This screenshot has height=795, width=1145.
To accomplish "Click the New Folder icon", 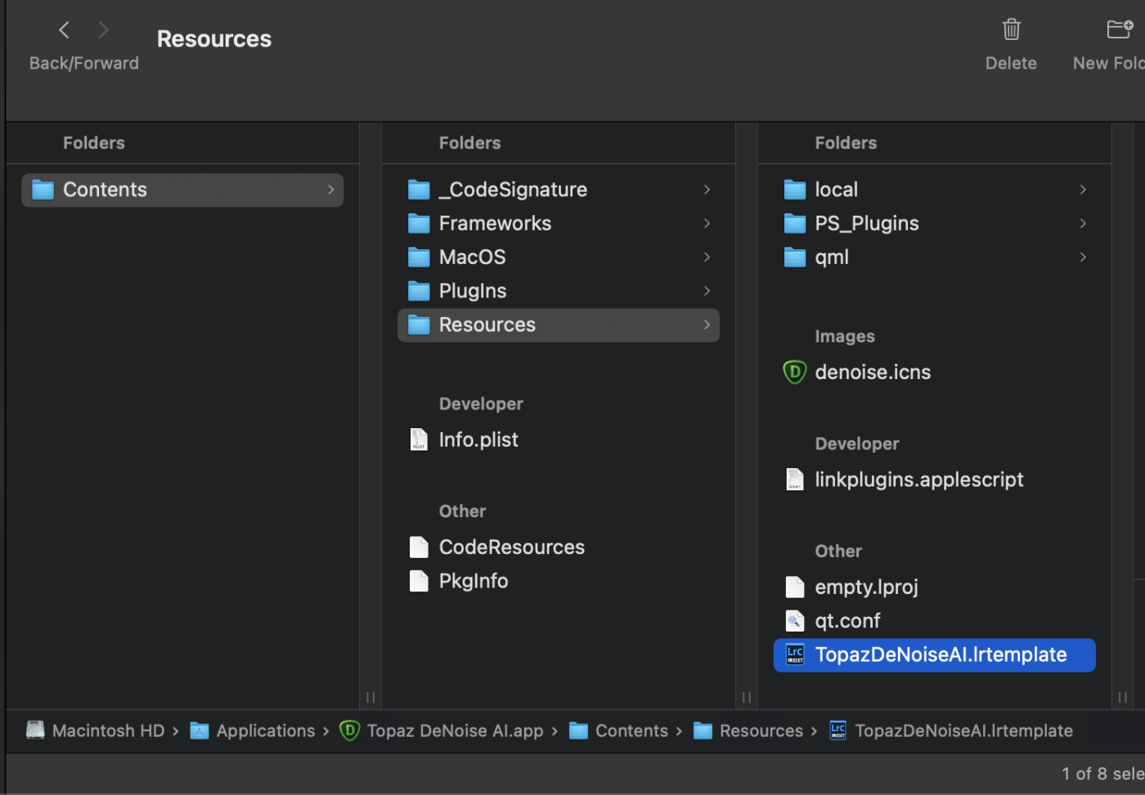I will tap(1120, 29).
